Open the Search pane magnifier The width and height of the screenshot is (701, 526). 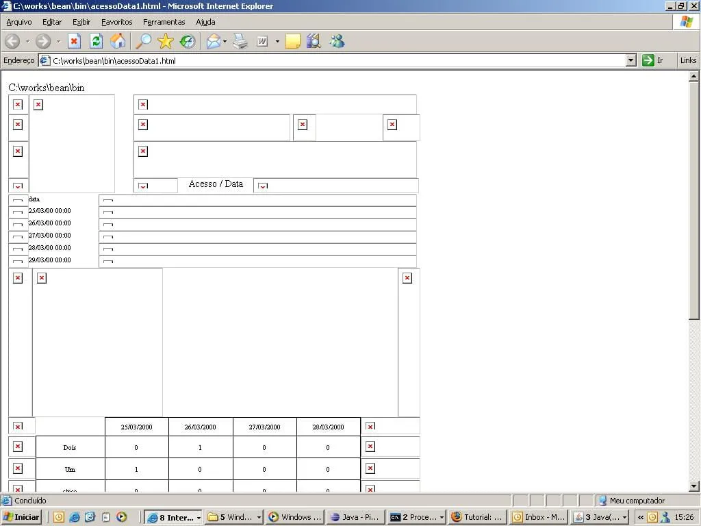[x=144, y=42]
